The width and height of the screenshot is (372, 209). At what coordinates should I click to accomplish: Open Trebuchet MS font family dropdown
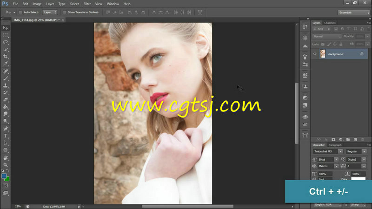point(340,151)
